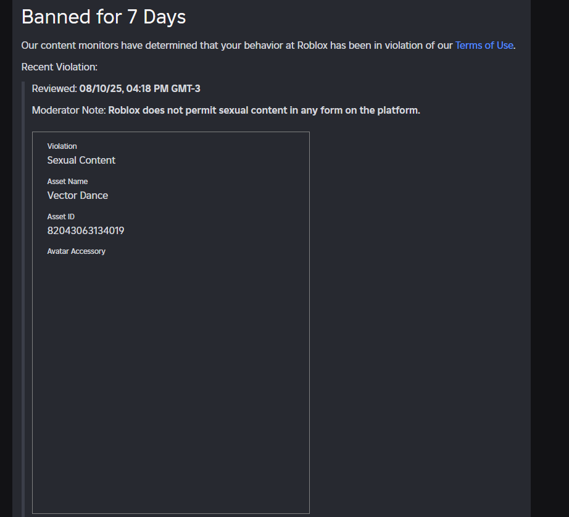Click the "Avatar Accessory" label
Screen dimensions: 569x517
(x=77, y=251)
